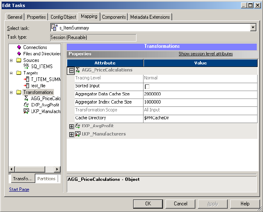Click the Transformations header bar
This screenshot has width=263, height=212.
tap(162, 47)
